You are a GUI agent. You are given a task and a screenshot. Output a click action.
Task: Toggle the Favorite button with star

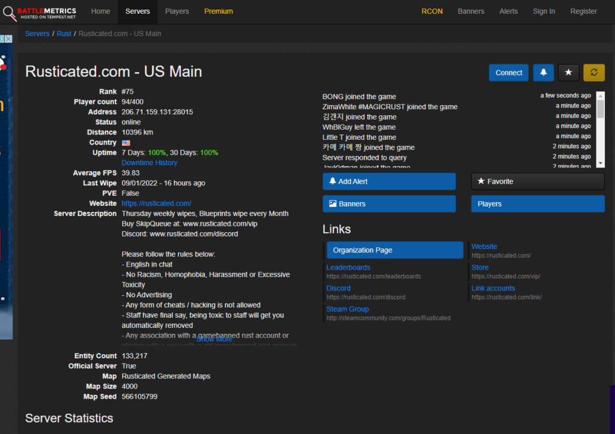(x=537, y=181)
